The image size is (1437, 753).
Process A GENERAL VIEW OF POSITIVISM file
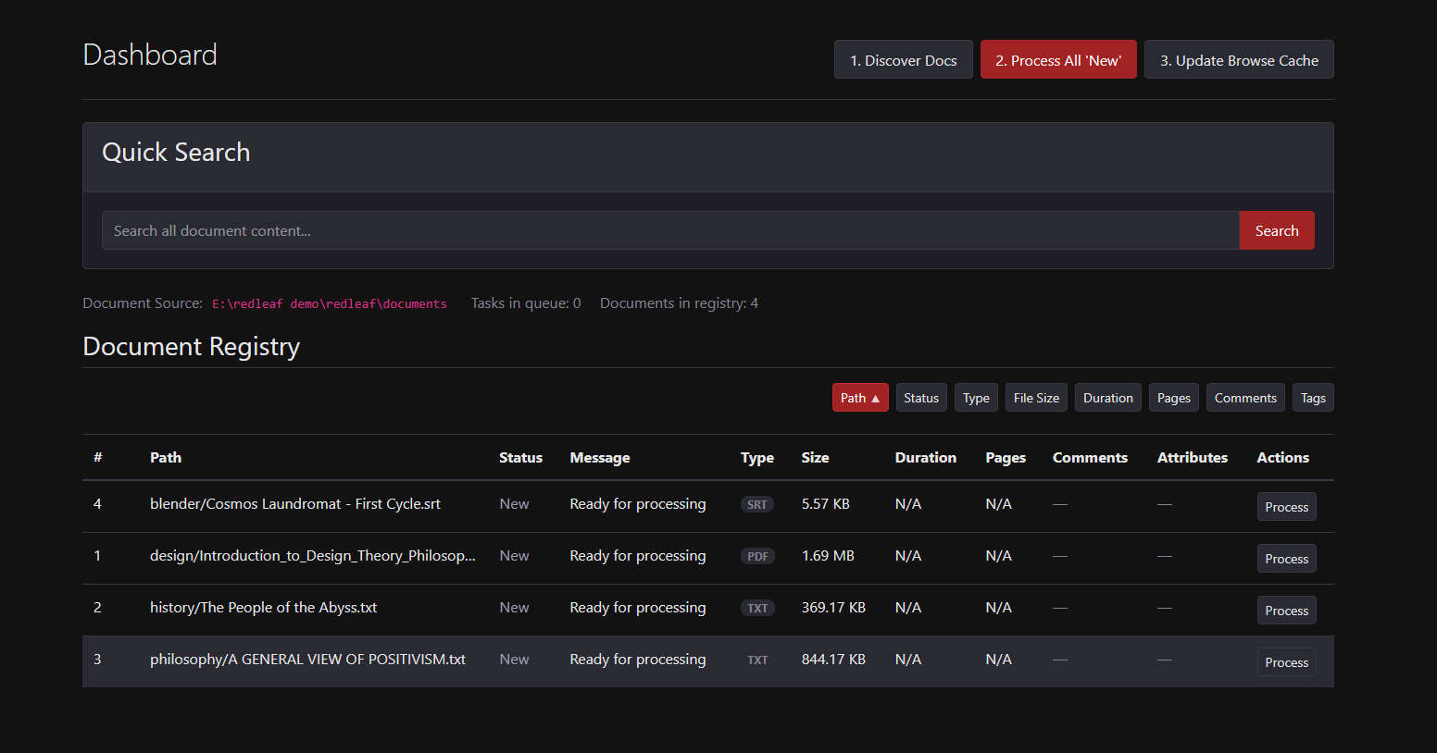coord(1285,662)
